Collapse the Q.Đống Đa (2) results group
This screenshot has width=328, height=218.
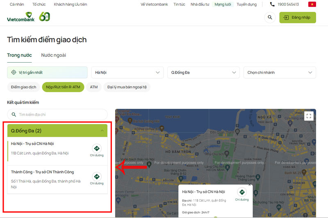[x=57, y=130]
